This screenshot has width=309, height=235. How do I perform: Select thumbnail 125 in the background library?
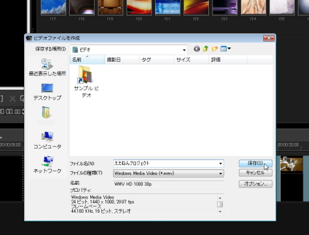point(282,7)
